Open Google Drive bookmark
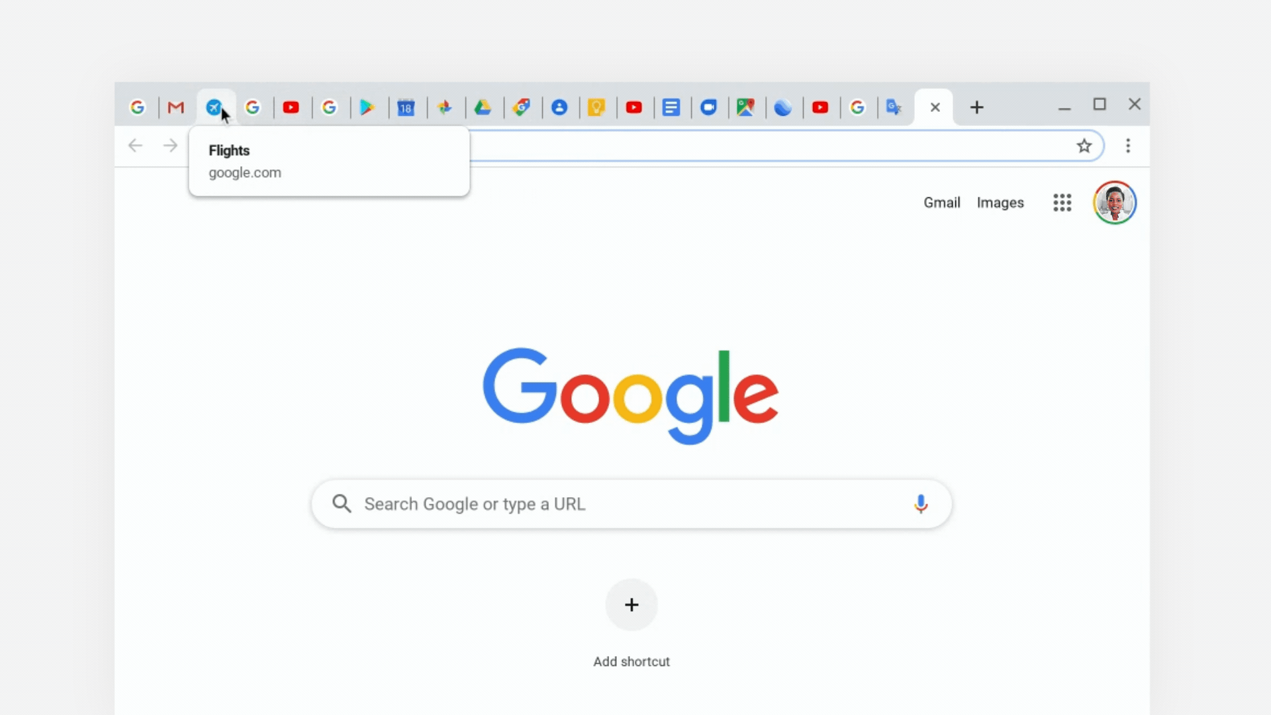 [x=483, y=107]
